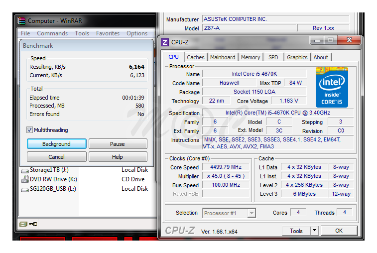
Task: Switch to the Mainboard tab
Action: pos(223,57)
